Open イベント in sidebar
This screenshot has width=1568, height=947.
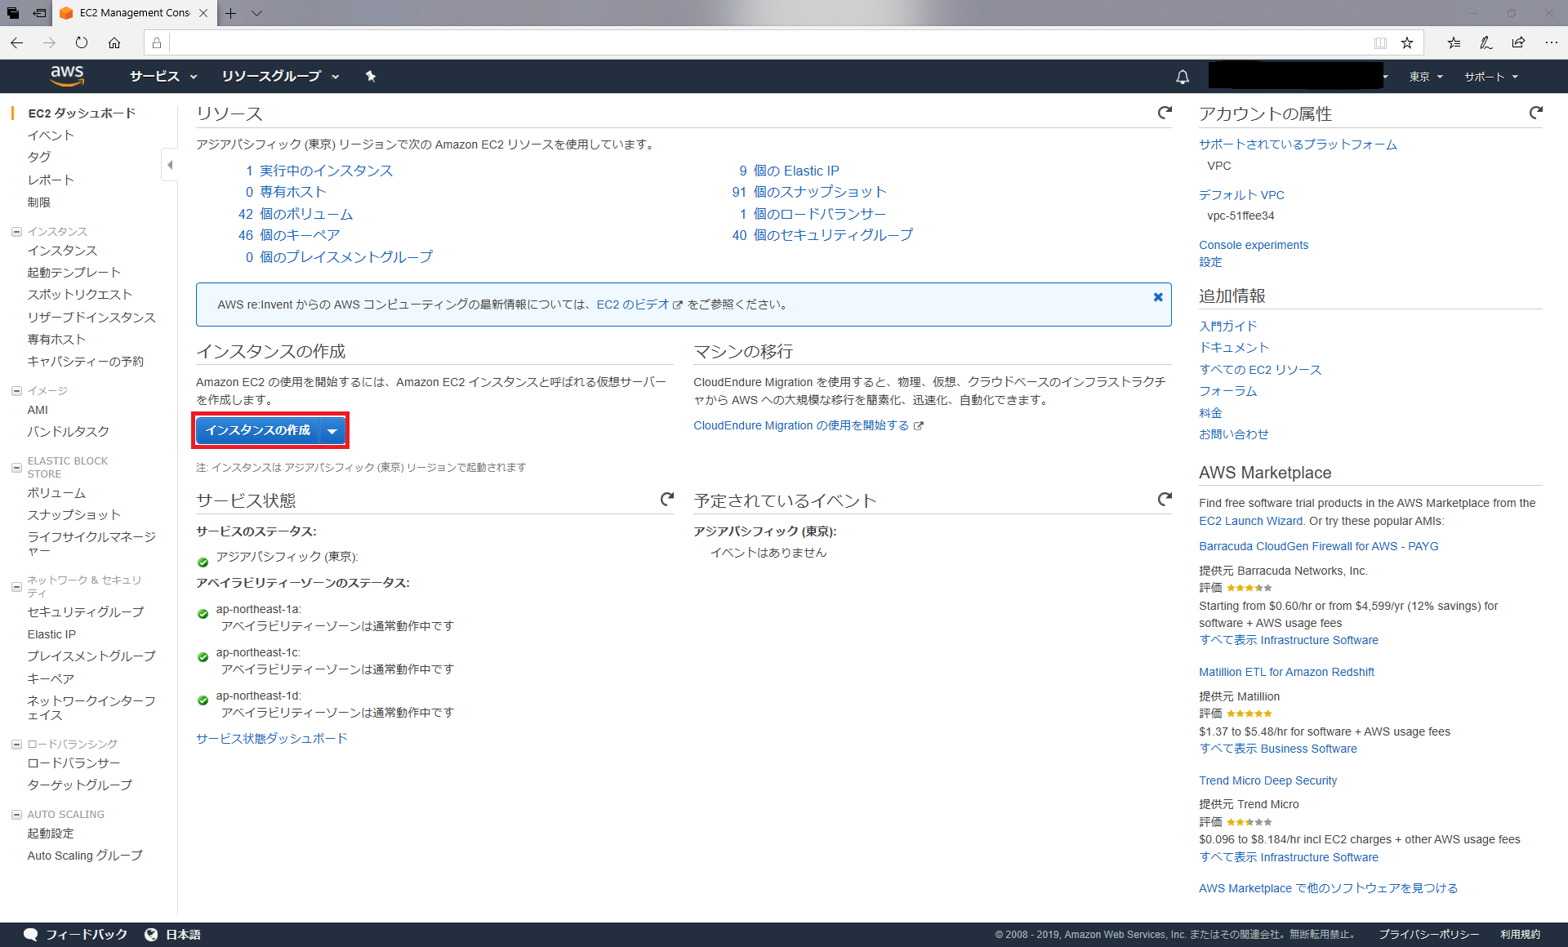tap(51, 135)
